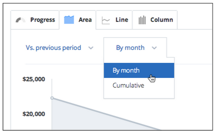Click the Line chart icon
Image resolution: width=215 pixels, height=132 pixels.
coord(106,20)
